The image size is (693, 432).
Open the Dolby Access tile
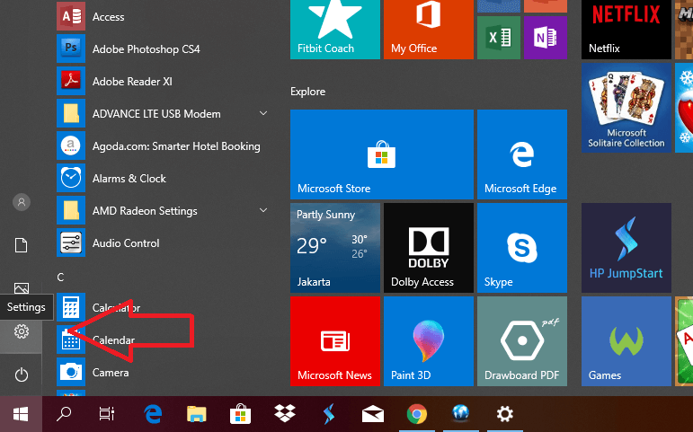tap(428, 247)
